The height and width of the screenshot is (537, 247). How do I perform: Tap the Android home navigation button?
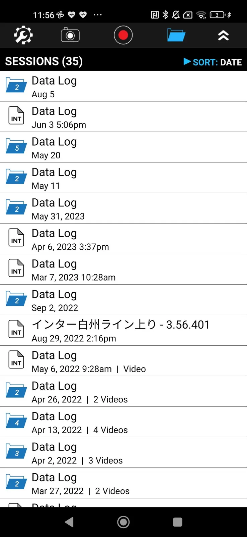click(x=123, y=522)
